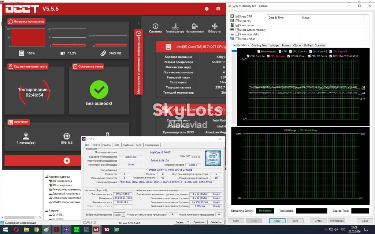
Task: Switch to Память tab in CPU-Z
Action: [107, 145]
